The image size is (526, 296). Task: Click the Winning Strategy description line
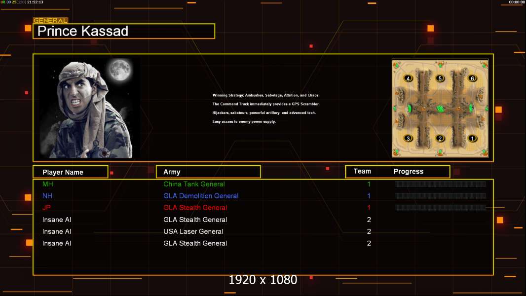[x=265, y=95]
